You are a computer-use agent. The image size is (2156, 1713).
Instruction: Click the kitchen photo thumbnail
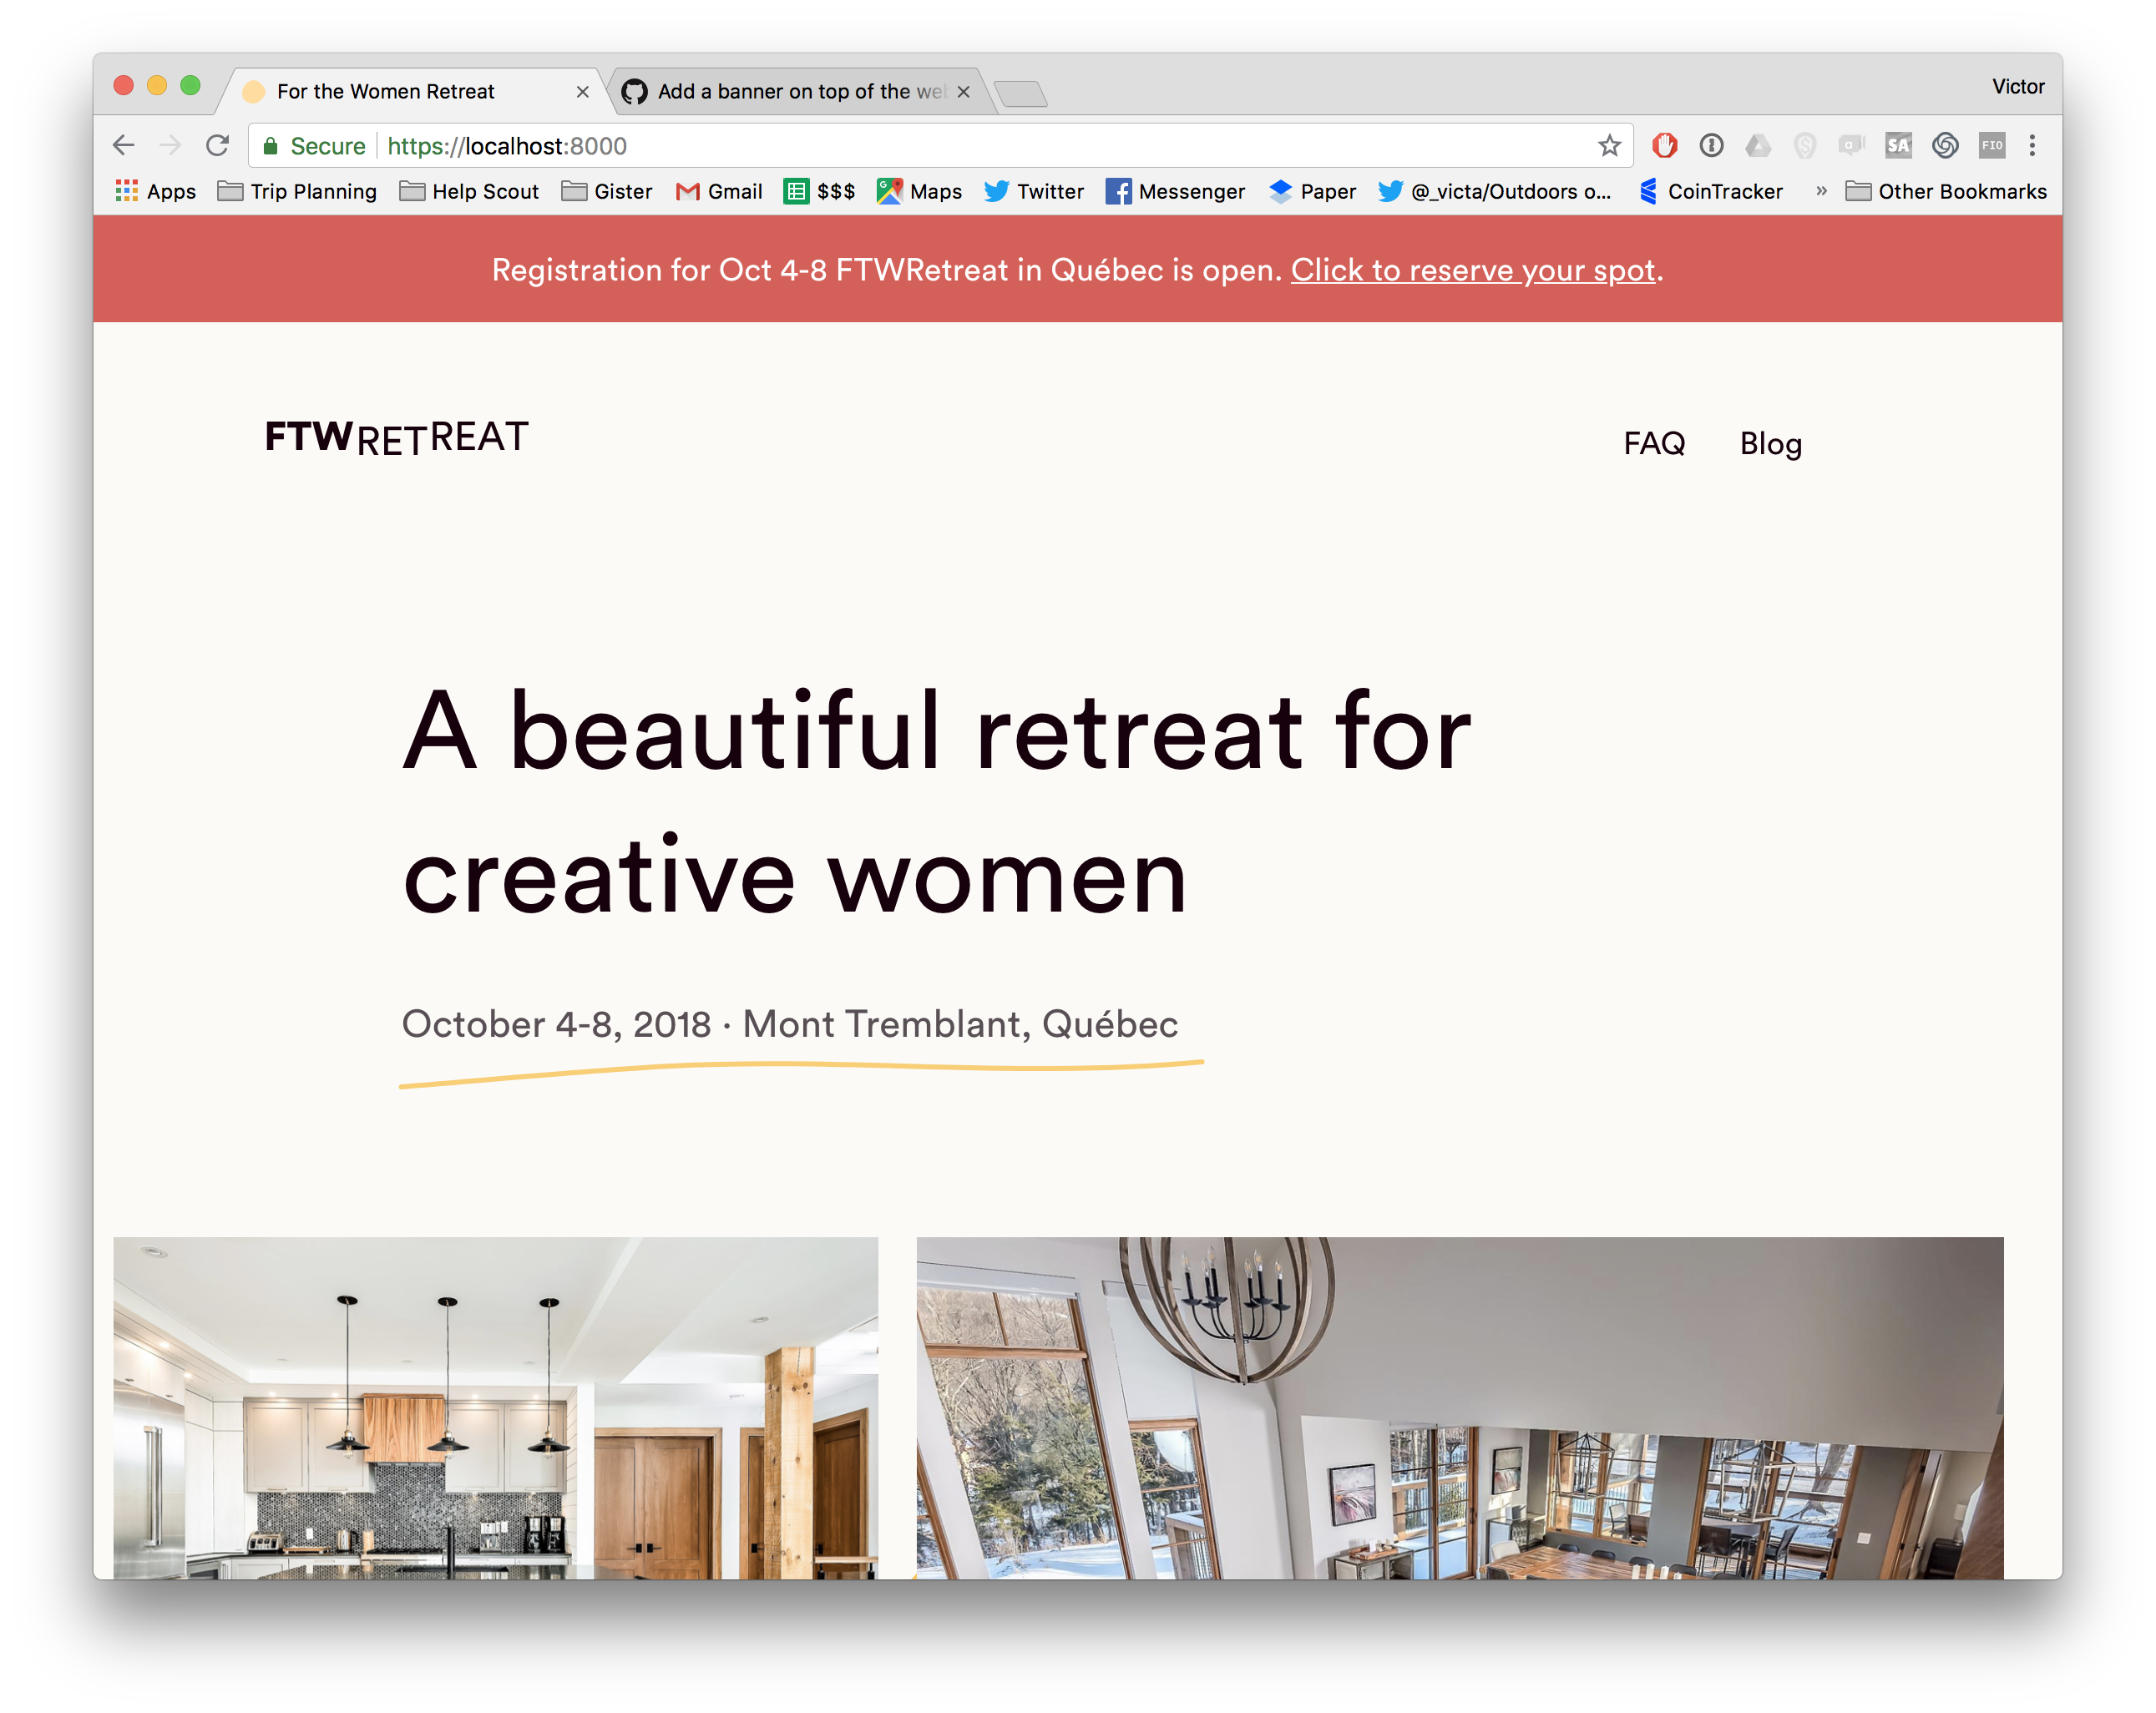495,1407
